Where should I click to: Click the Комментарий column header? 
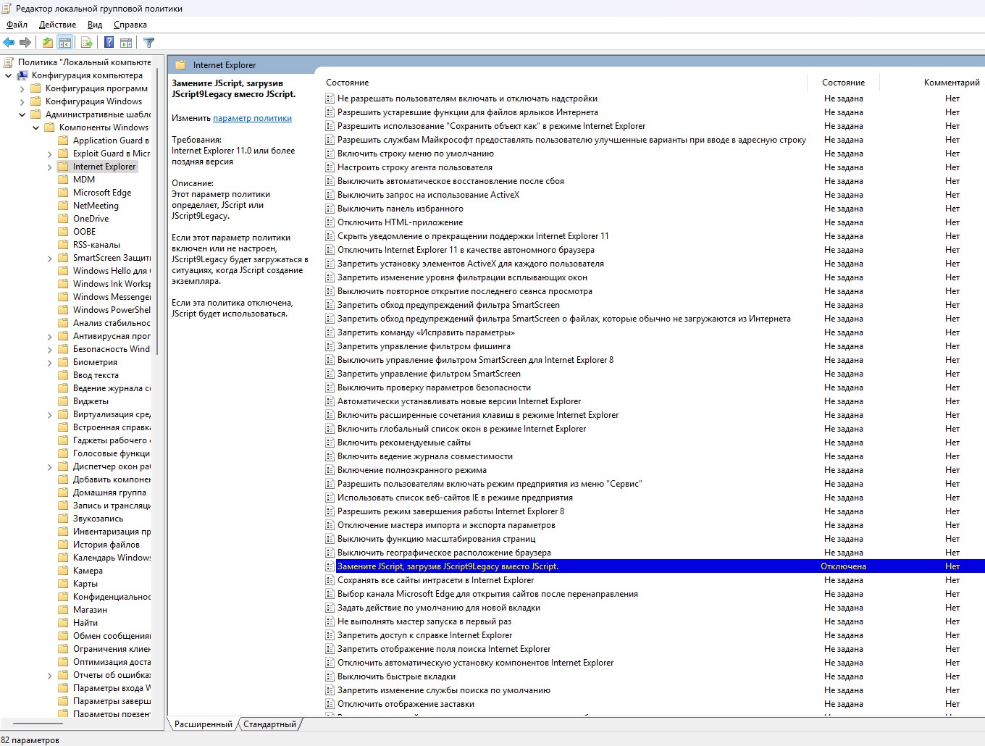tap(951, 83)
